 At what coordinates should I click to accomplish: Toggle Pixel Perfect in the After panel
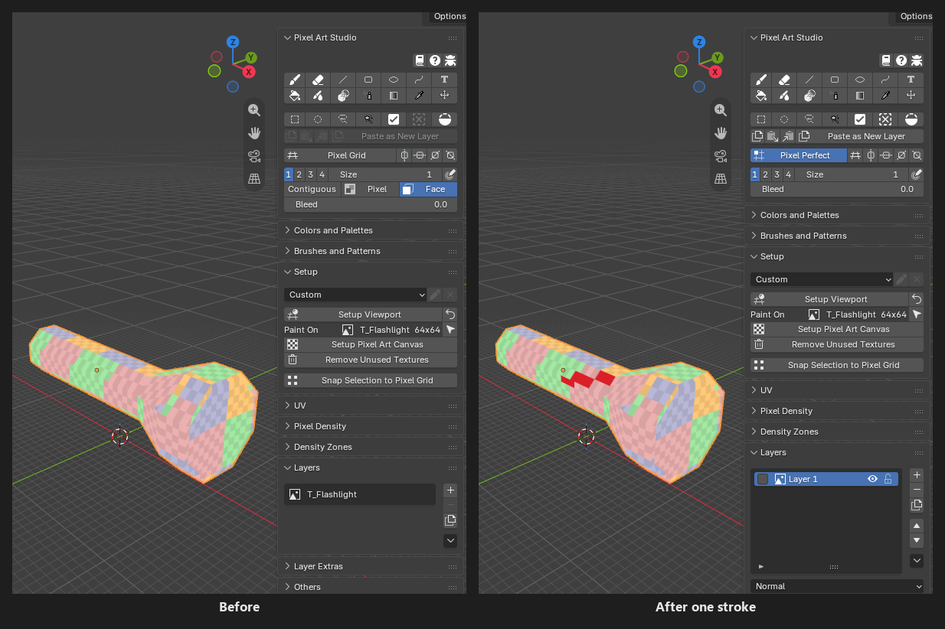[799, 155]
